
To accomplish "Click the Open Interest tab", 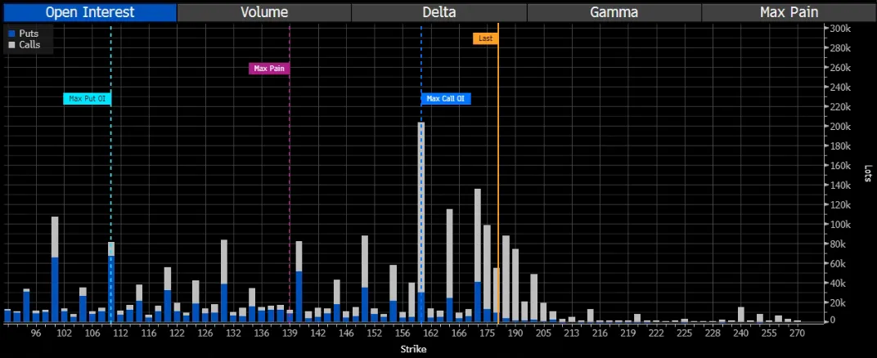I will 88,12.
